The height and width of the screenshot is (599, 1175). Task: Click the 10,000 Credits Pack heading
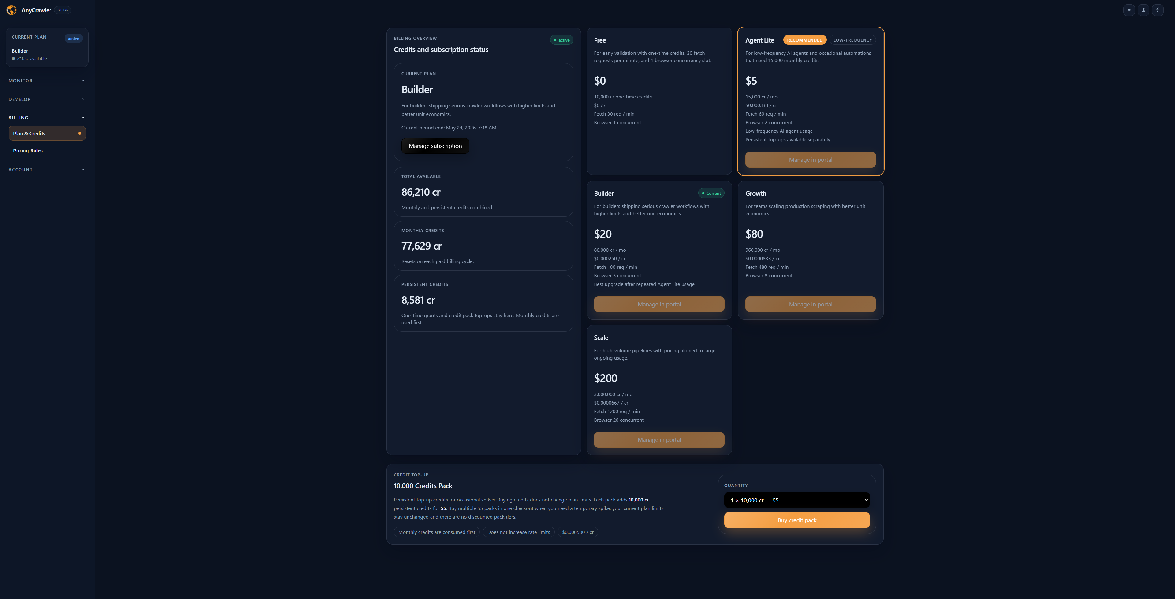423,486
